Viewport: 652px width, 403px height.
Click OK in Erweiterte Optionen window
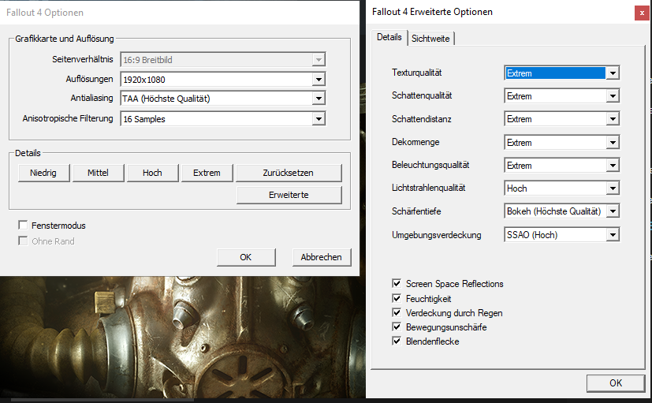616,383
